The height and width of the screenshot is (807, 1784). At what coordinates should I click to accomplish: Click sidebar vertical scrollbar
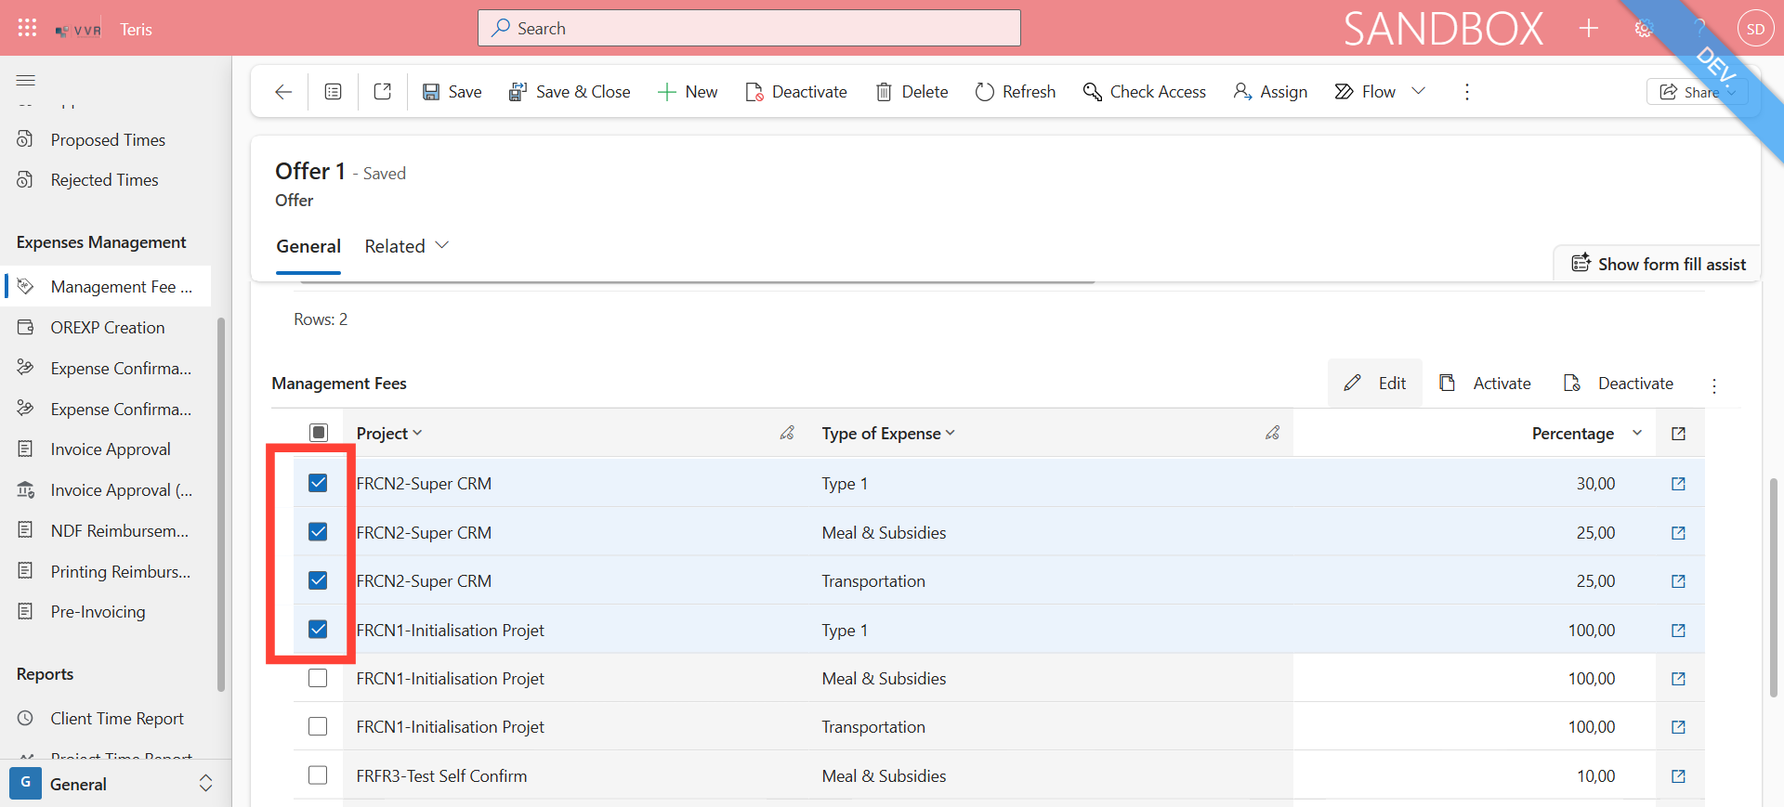pyautogui.click(x=221, y=504)
